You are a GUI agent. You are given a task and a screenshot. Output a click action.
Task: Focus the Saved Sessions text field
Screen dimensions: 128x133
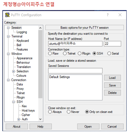[x=75, y=71]
